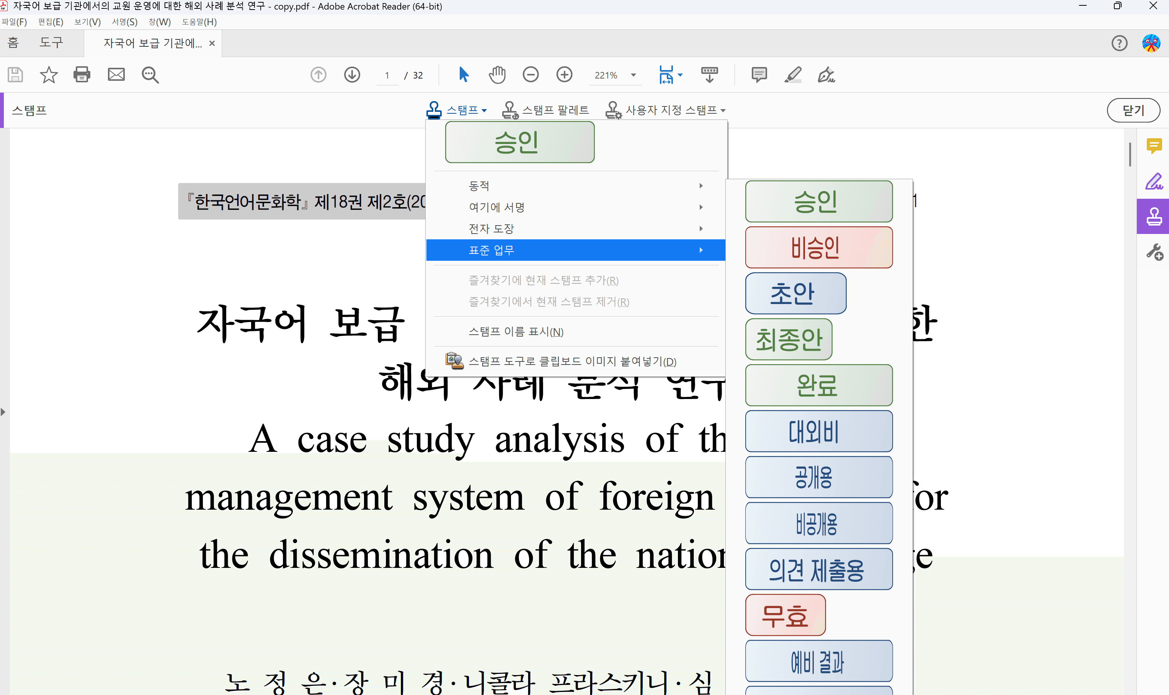Open the comment tool in the right sidebar
1169x695 pixels.
pyautogui.click(x=1154, y=146)
